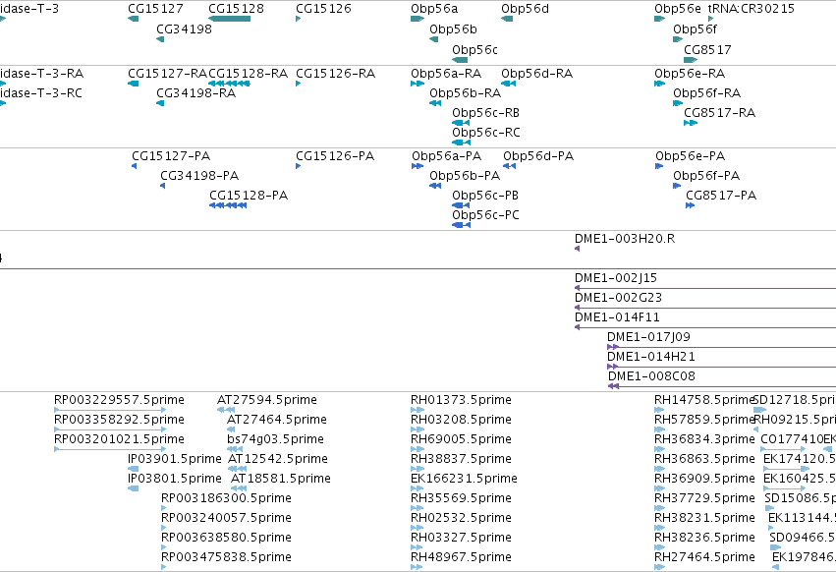The width and height of the screenshot is (836, 572).
Task: Select the Obp56a gene label
Action: point(434,9)
